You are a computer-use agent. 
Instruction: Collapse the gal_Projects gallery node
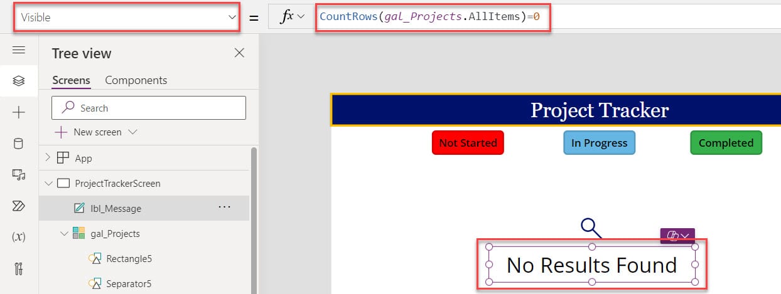[x=64, y=233]
